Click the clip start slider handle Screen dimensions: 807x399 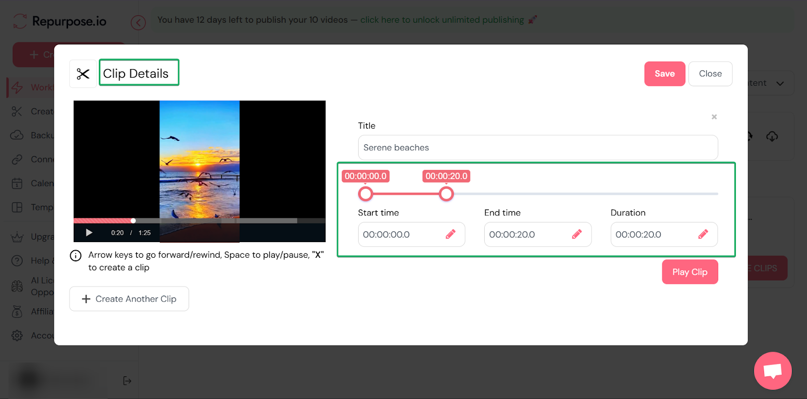pyautogui.click(x=366, y=194)
